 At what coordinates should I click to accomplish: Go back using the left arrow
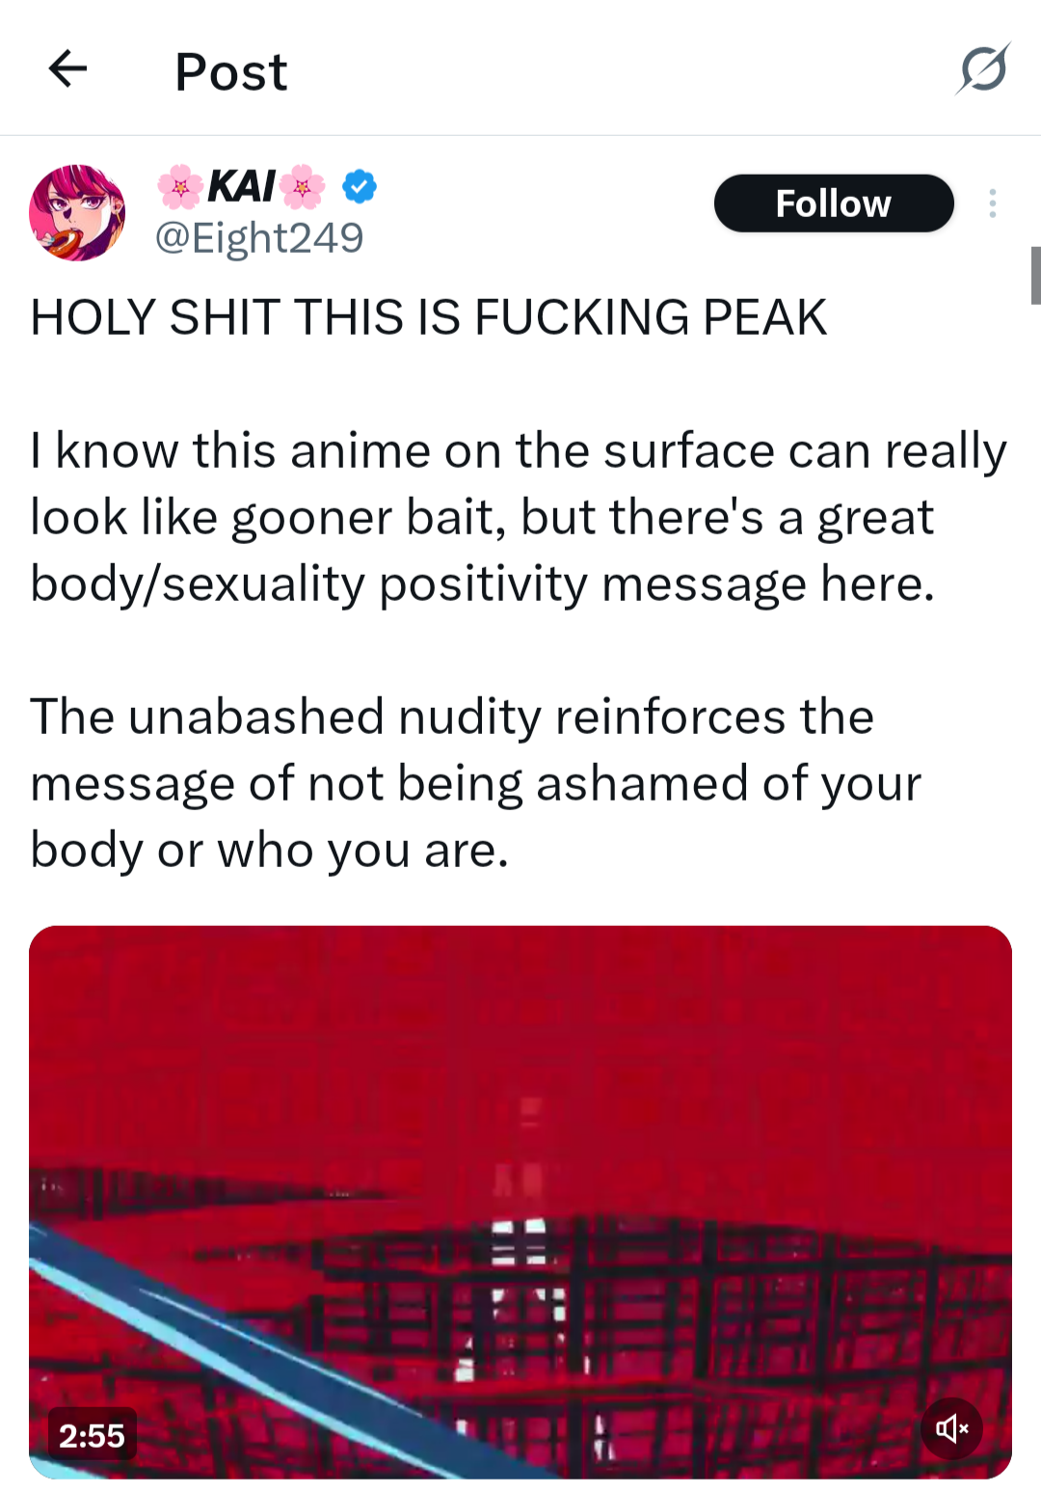click(67, 68)
